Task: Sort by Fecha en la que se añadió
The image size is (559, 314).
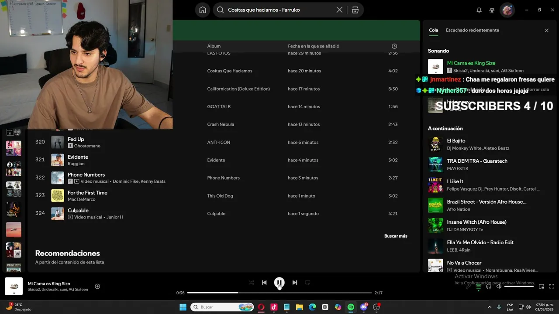Action: [314, 46]
